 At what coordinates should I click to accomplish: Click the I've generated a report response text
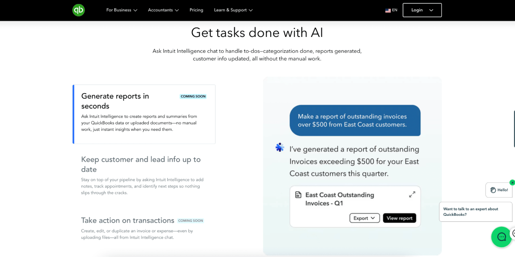point(354,161)
